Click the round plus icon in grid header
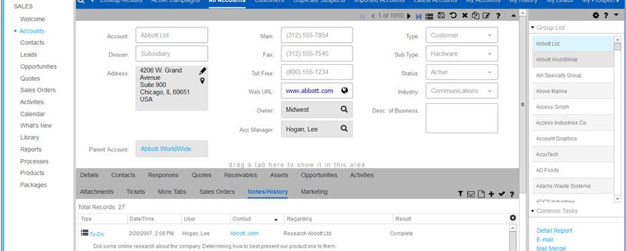 513,218
